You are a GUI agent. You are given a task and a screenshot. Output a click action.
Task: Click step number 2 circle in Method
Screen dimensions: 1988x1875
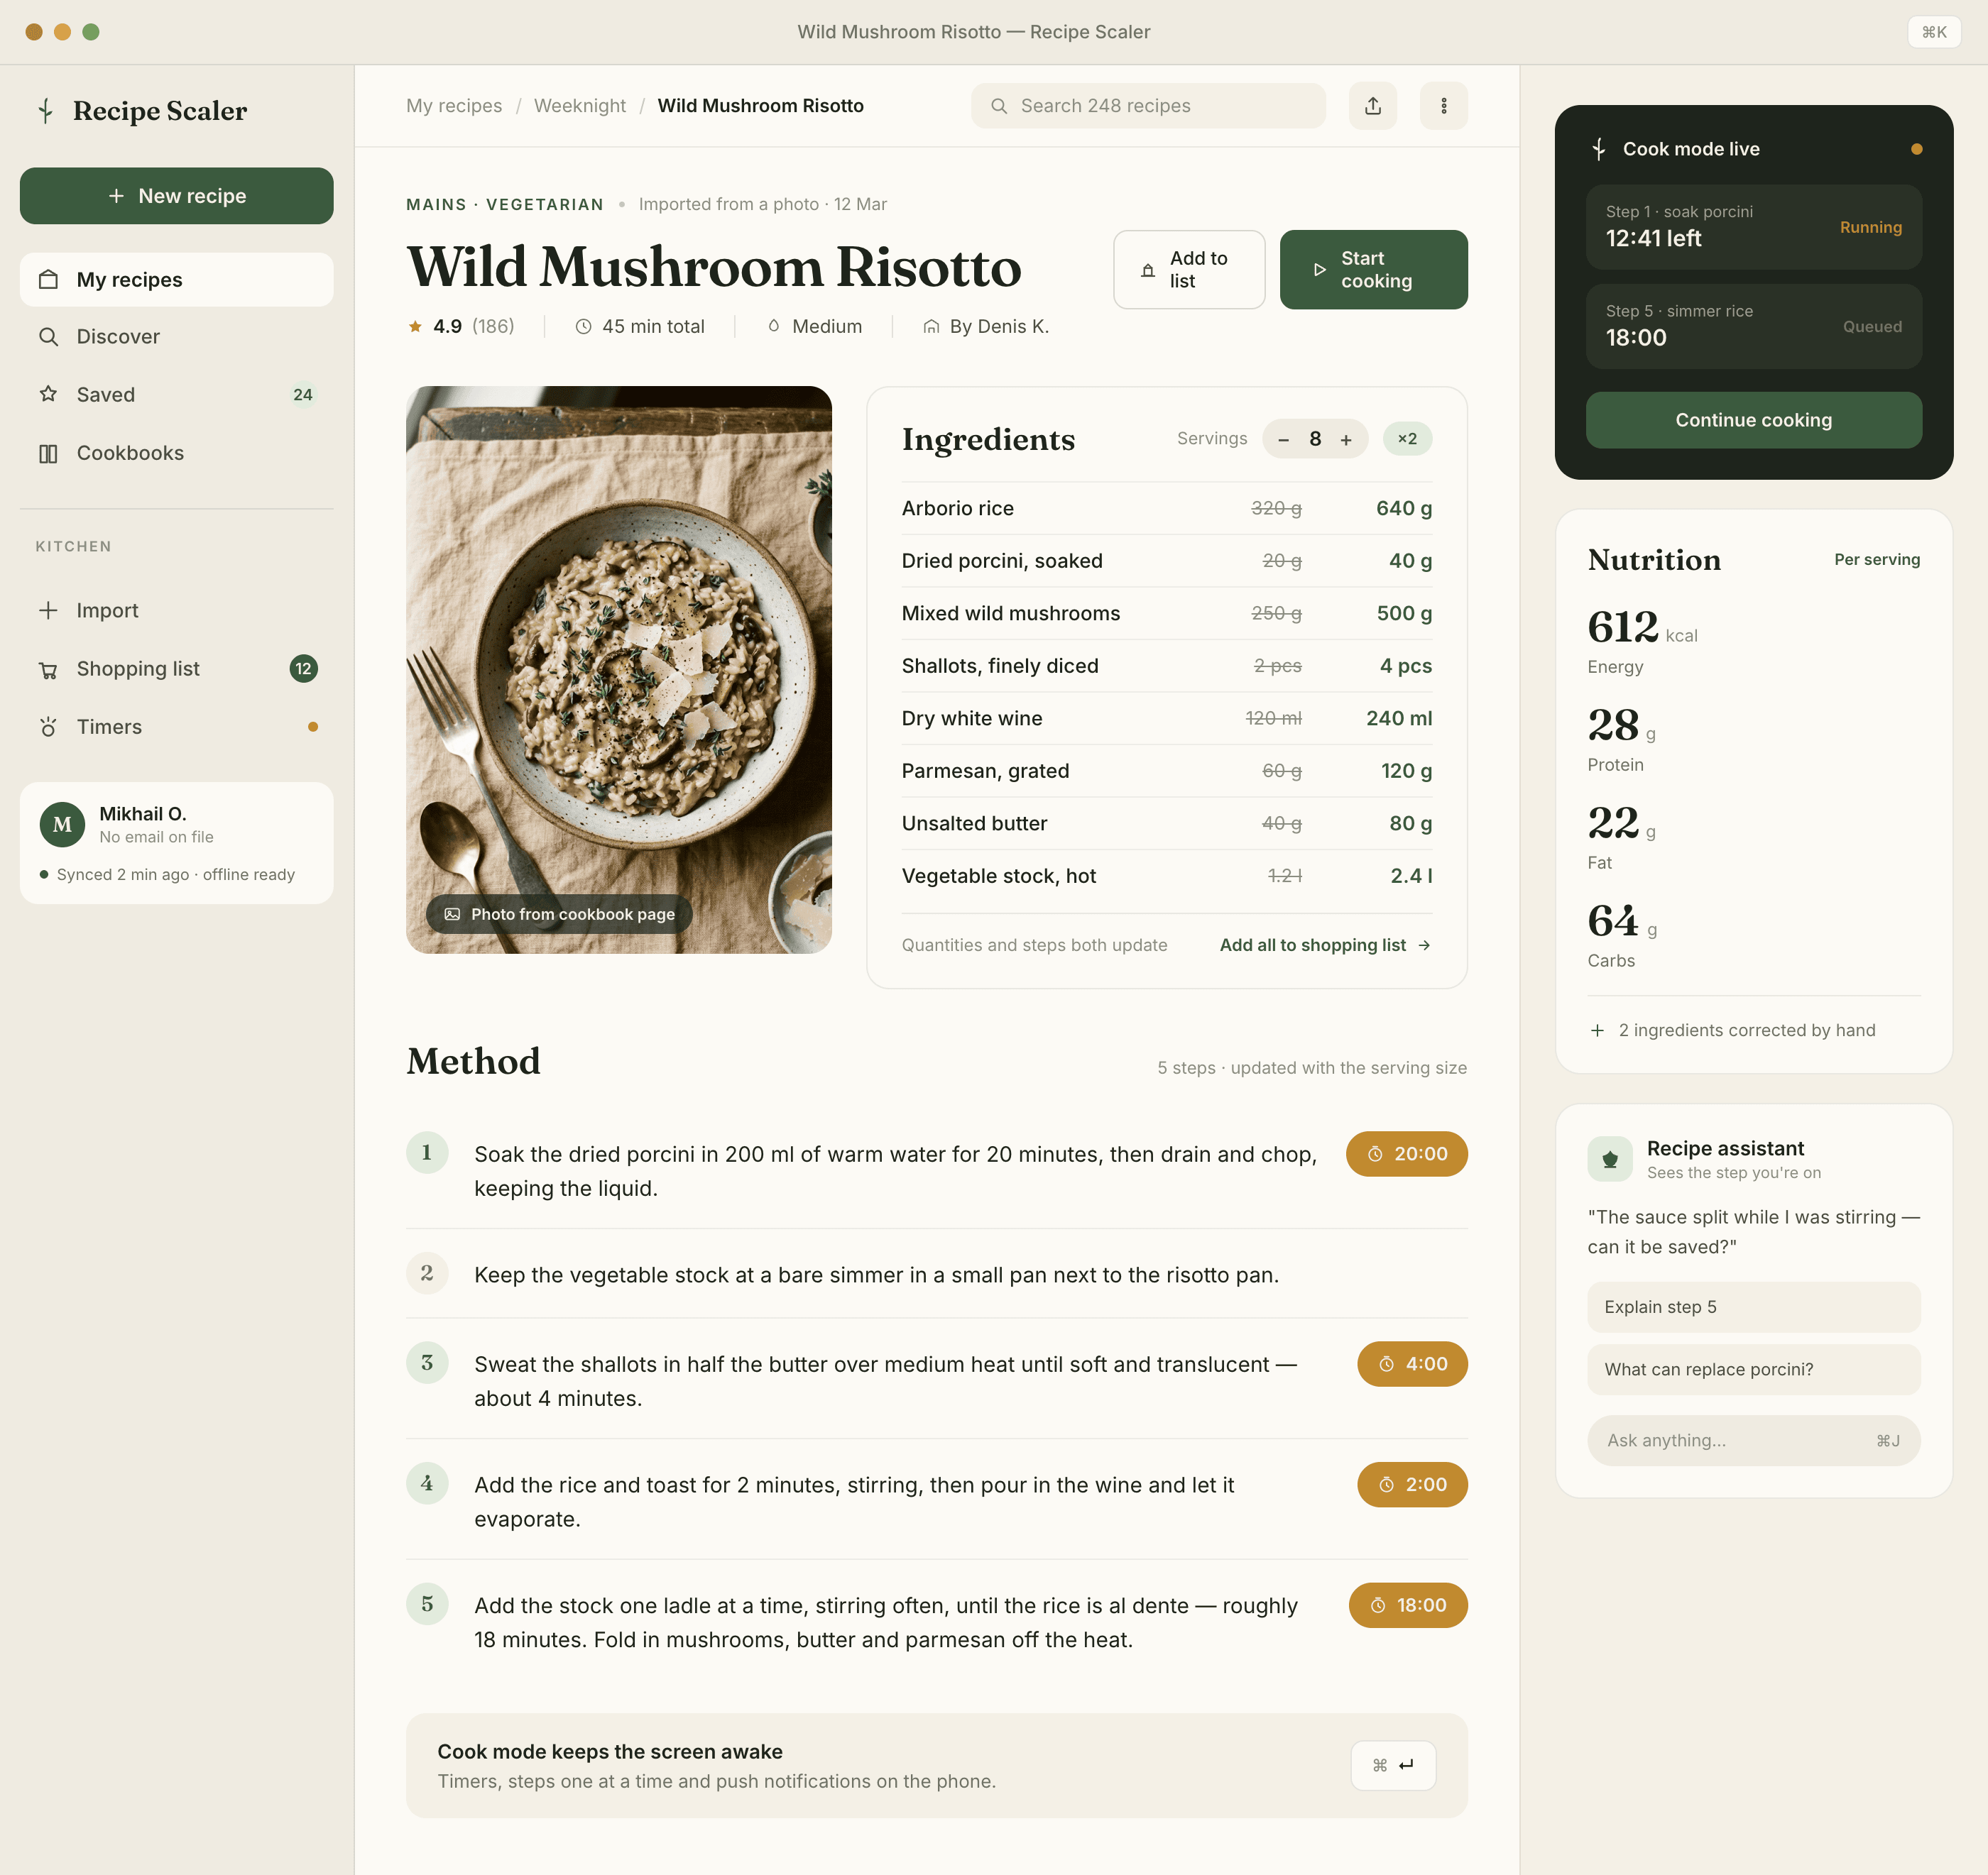pos(427,1273)
